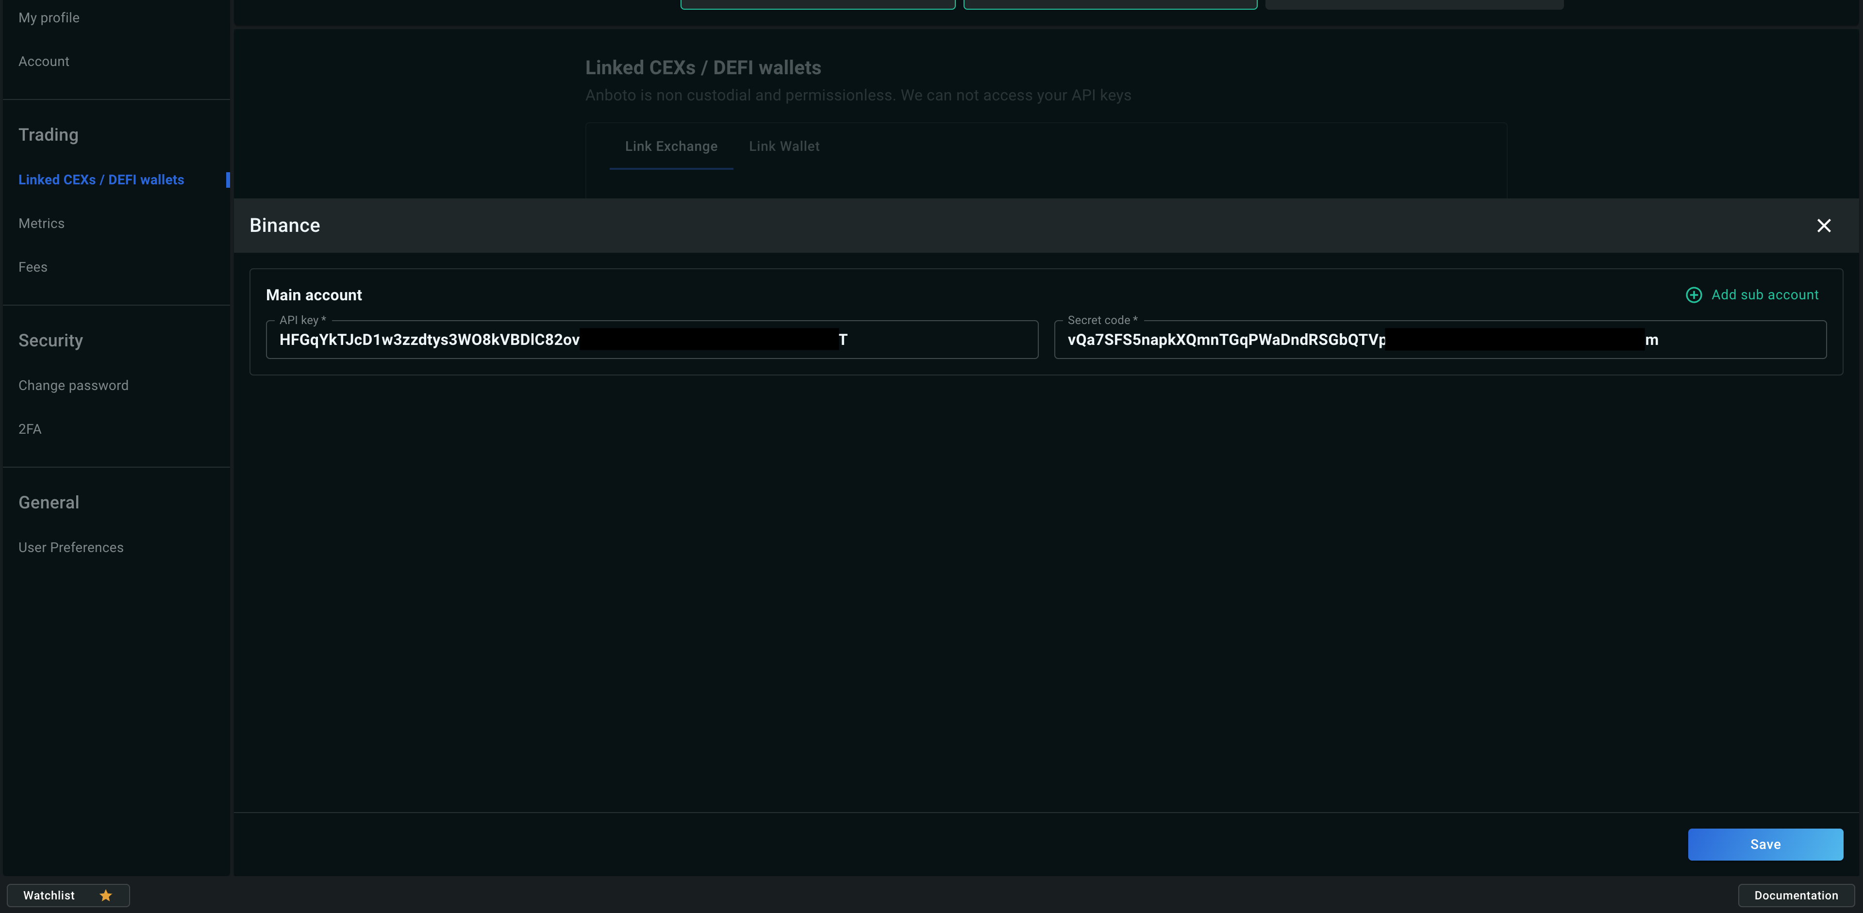Open the 2FA security settings

pyautogui.click(x=30, y=429)
